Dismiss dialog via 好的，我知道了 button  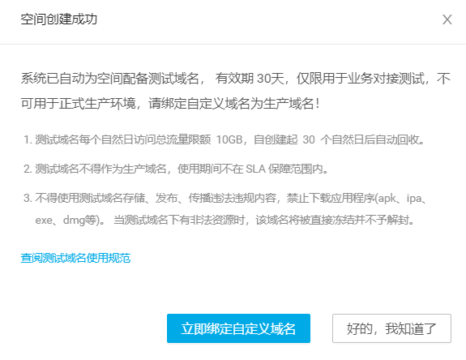click(x=391, y=328)
